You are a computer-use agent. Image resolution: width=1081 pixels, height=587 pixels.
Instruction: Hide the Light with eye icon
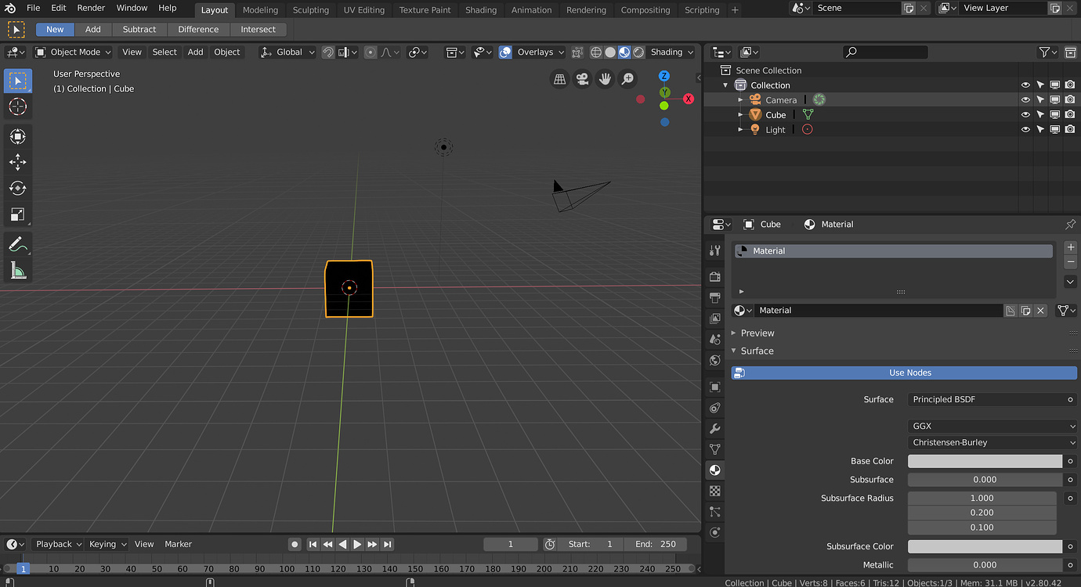click(1025, 130)
